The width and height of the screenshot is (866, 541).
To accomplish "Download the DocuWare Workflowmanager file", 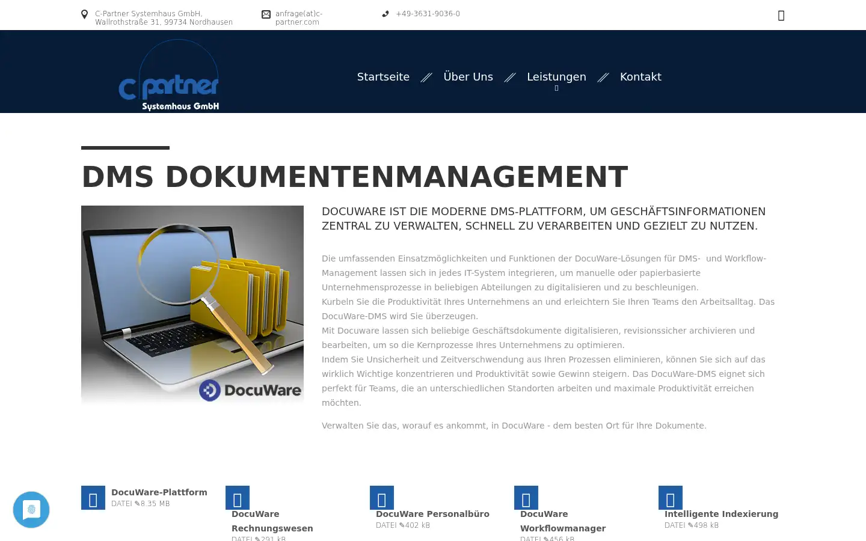I will pyautogui.click(x=563, y=521).
